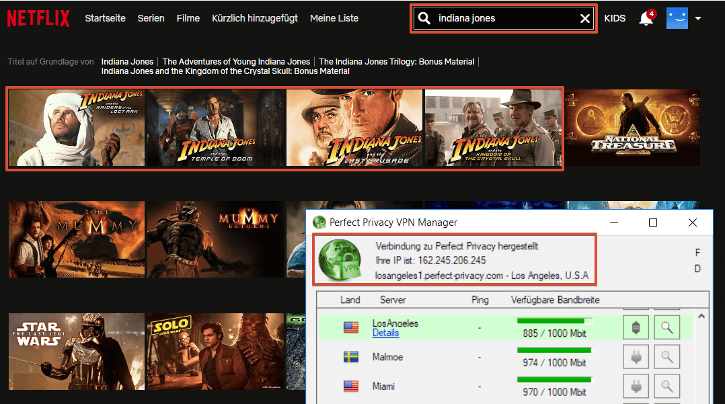Select Indiana Jones Last Crusade thumbnail
This screenshot has width=725, height=404.
(354, 128)
